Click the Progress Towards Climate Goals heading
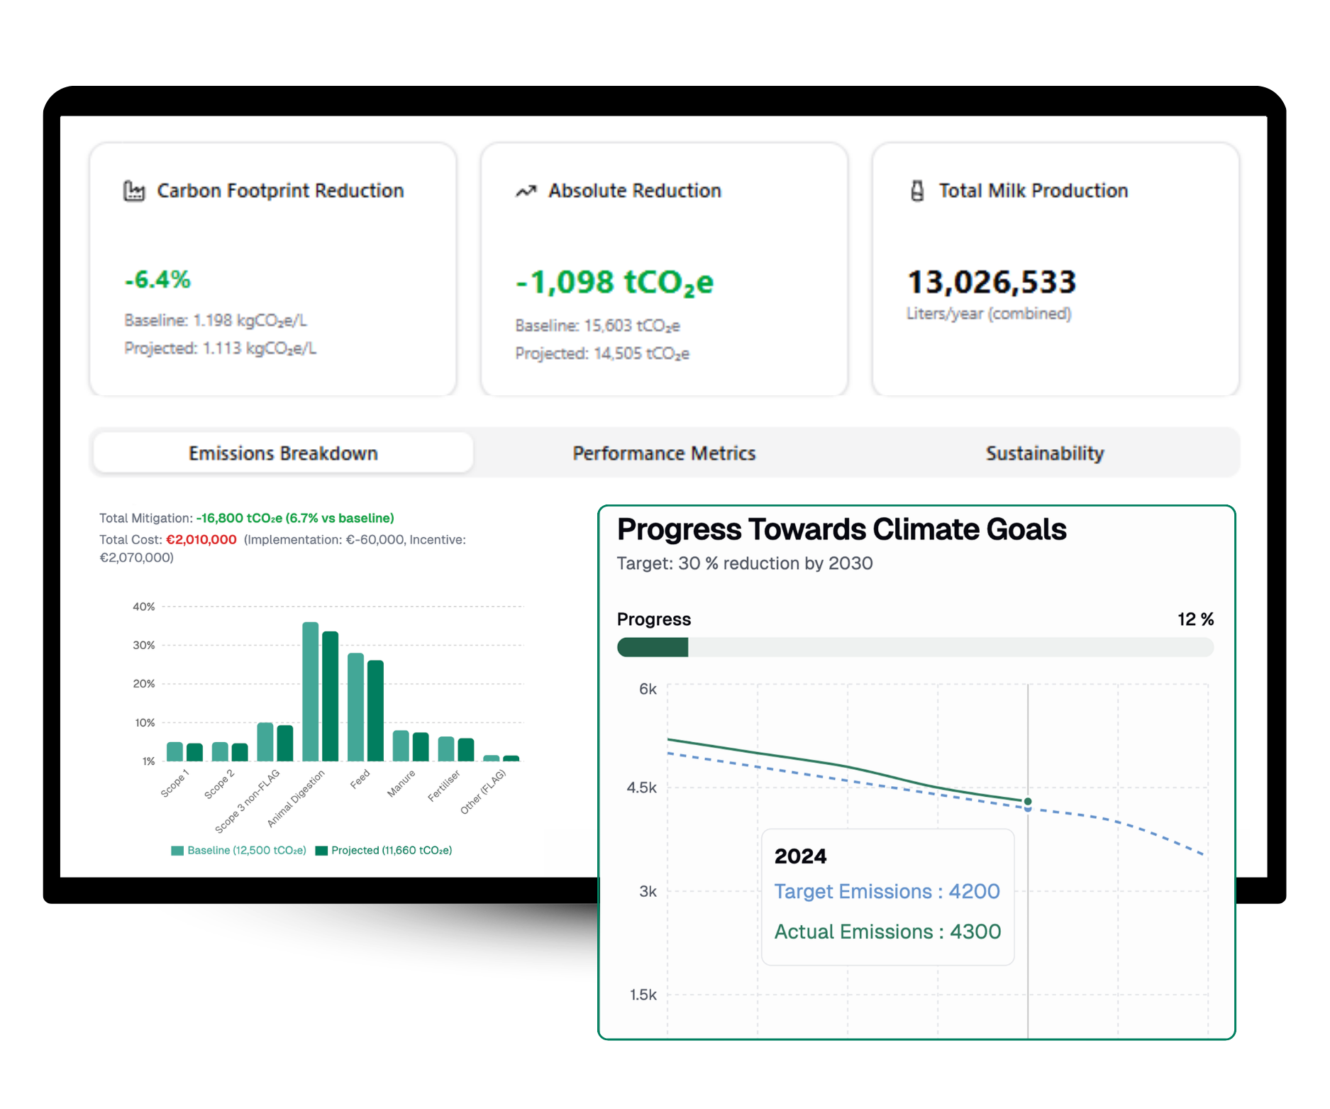 tap(841, 530)
